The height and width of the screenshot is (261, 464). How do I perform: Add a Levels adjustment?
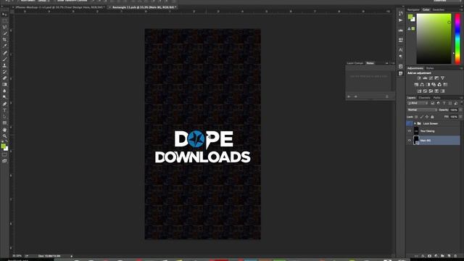[x=425, y=78]
